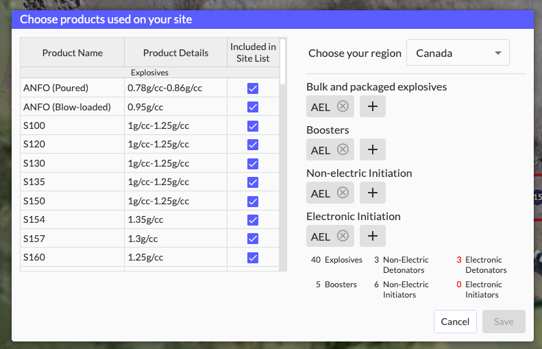Click the Product Details column header
This screenshot has width=542, height=349.
click(x=175, y=53)
